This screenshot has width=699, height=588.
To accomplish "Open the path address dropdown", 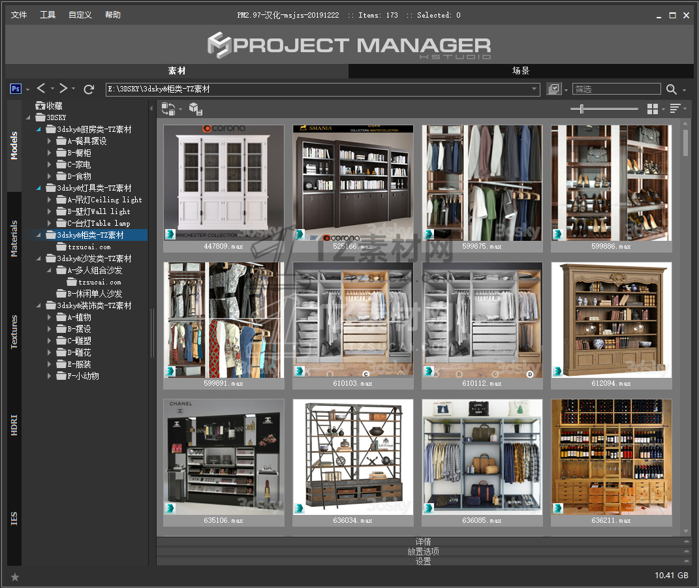I will [534, 89].
